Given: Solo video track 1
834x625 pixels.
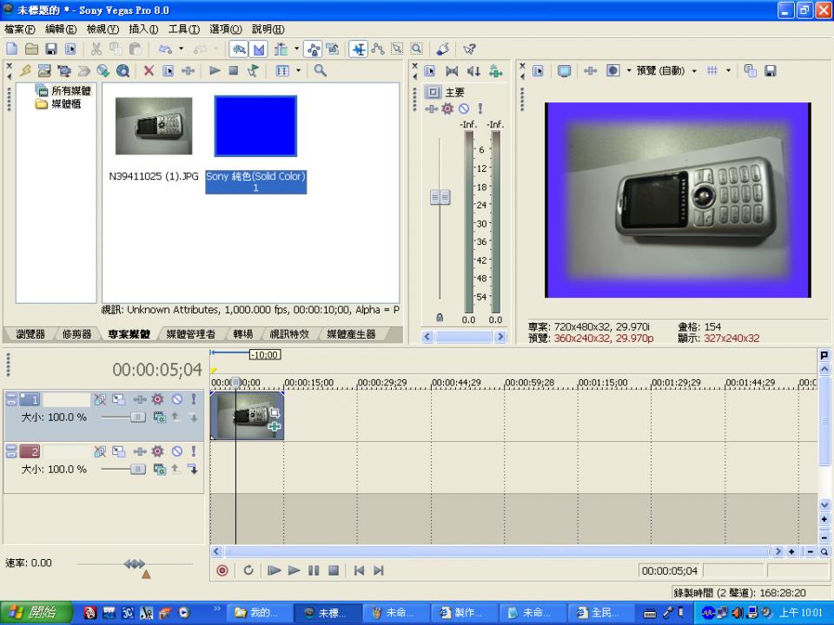Looking at the screenshot, I should click(x=193, y=399).
